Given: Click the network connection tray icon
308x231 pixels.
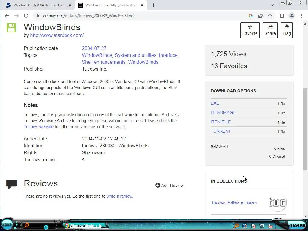Looking at the screenshot, I should (x=261, y=226).
